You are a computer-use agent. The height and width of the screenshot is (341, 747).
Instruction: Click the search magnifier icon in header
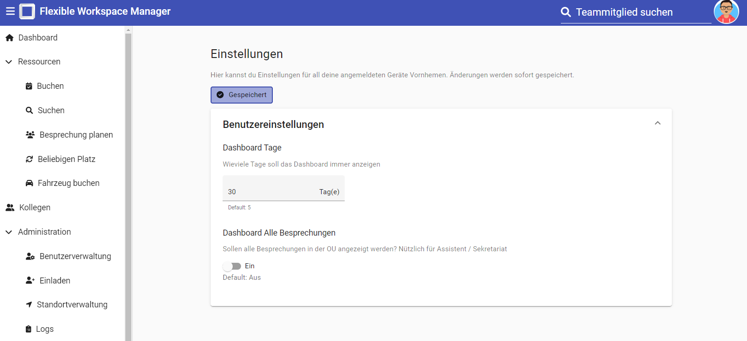(x=565, y=12)
